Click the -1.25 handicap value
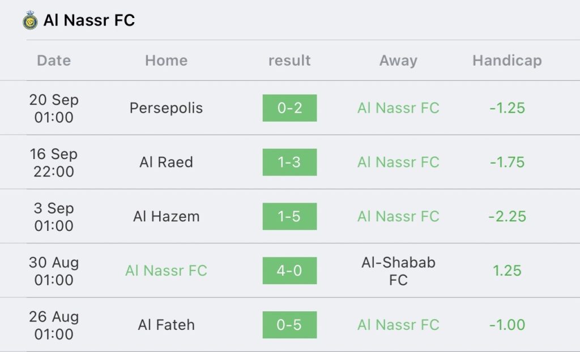Viewport: 580px width, 352px height. point(507,108)
